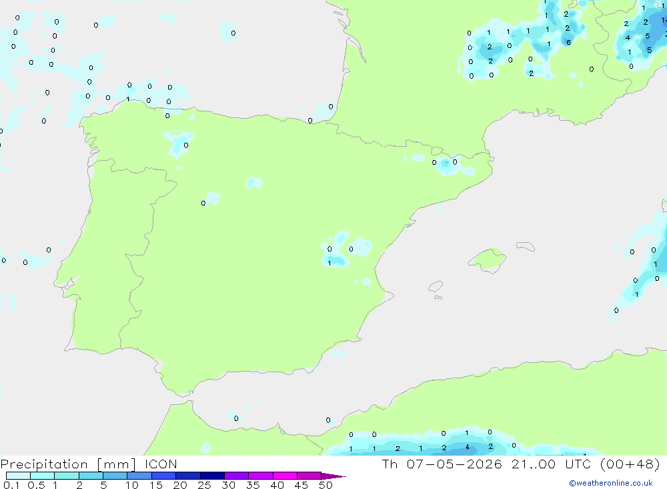
Task: Select the 35–40 mm legend color swatch
Action: [x=261, y=476]
